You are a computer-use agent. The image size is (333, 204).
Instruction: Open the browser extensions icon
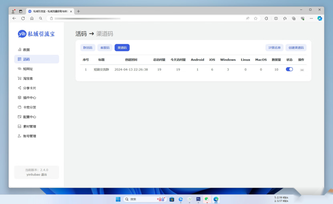pos(266,19)
